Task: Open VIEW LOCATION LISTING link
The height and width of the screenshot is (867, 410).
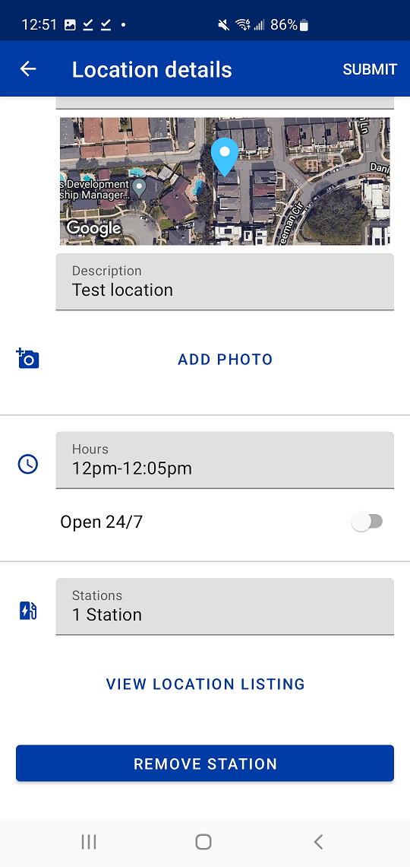Action: [205, 684]
